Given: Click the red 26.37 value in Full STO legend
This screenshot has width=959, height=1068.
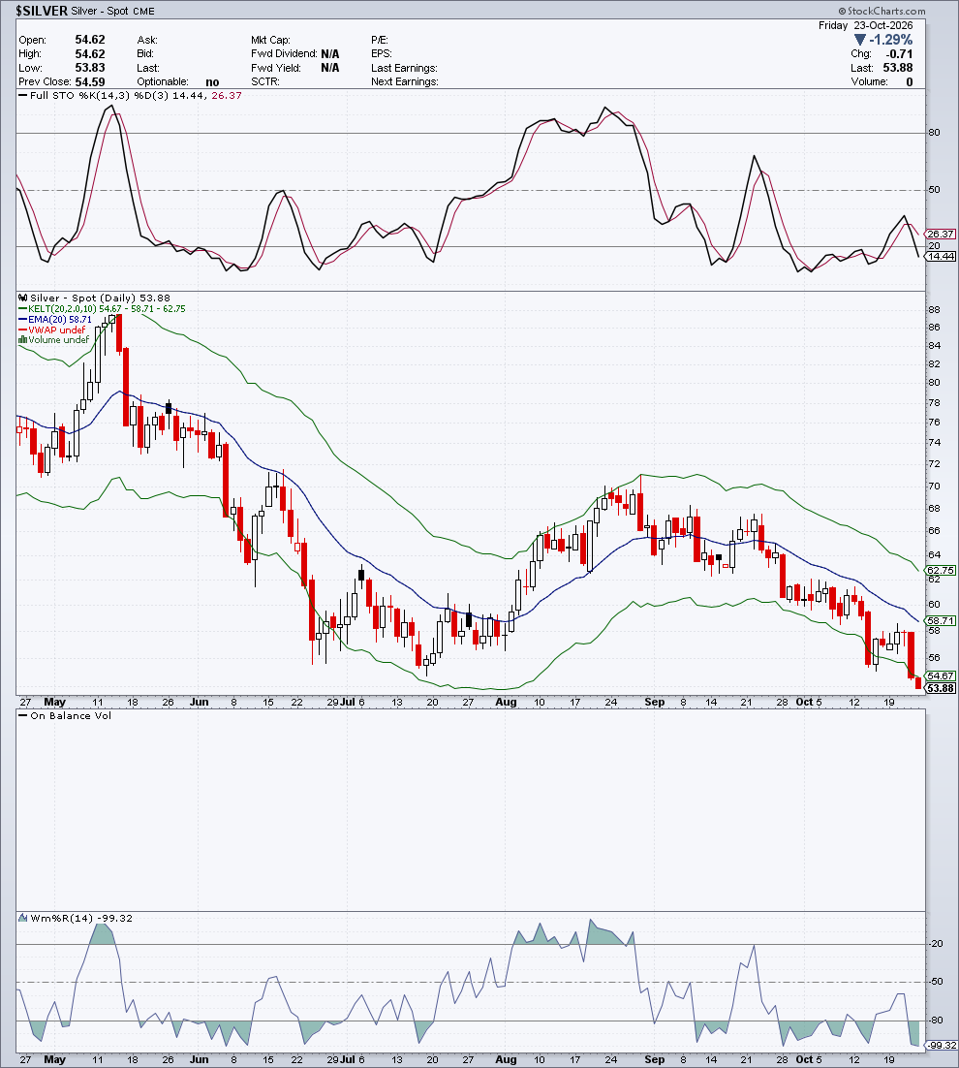Looking at the screenshot, I should tap(227, 95).
